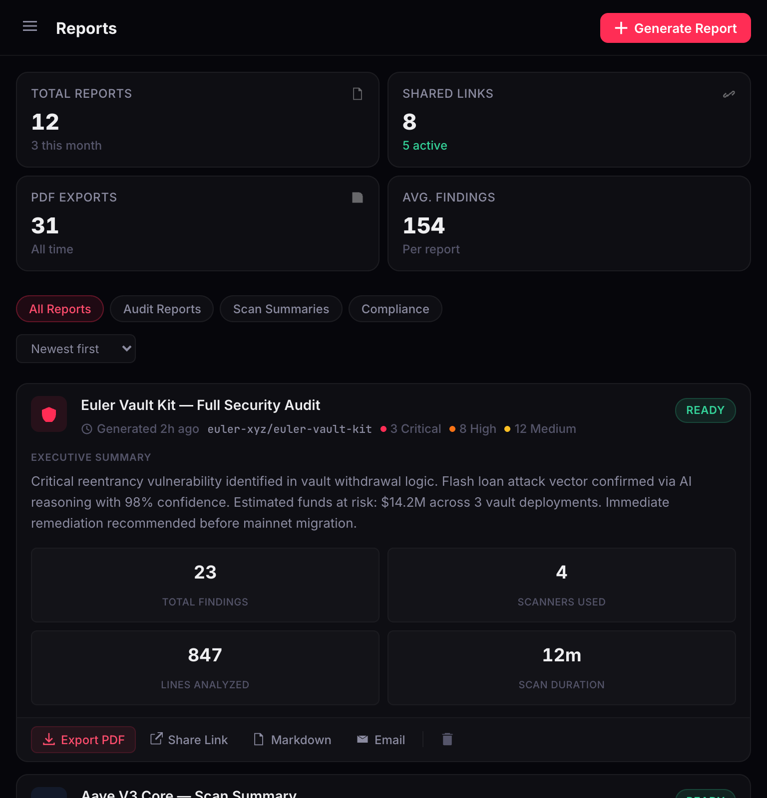Open the Euler Vault Kit report title

200,405
